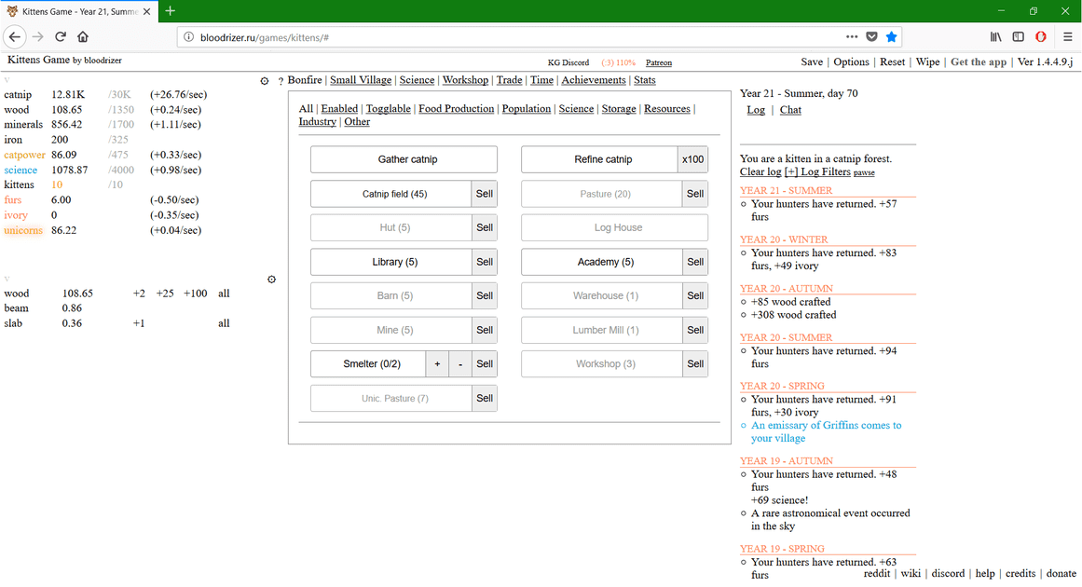This screenshot has height=587, width=1082.
Task: Open the game Options link
Action: [x=851, y=61]
